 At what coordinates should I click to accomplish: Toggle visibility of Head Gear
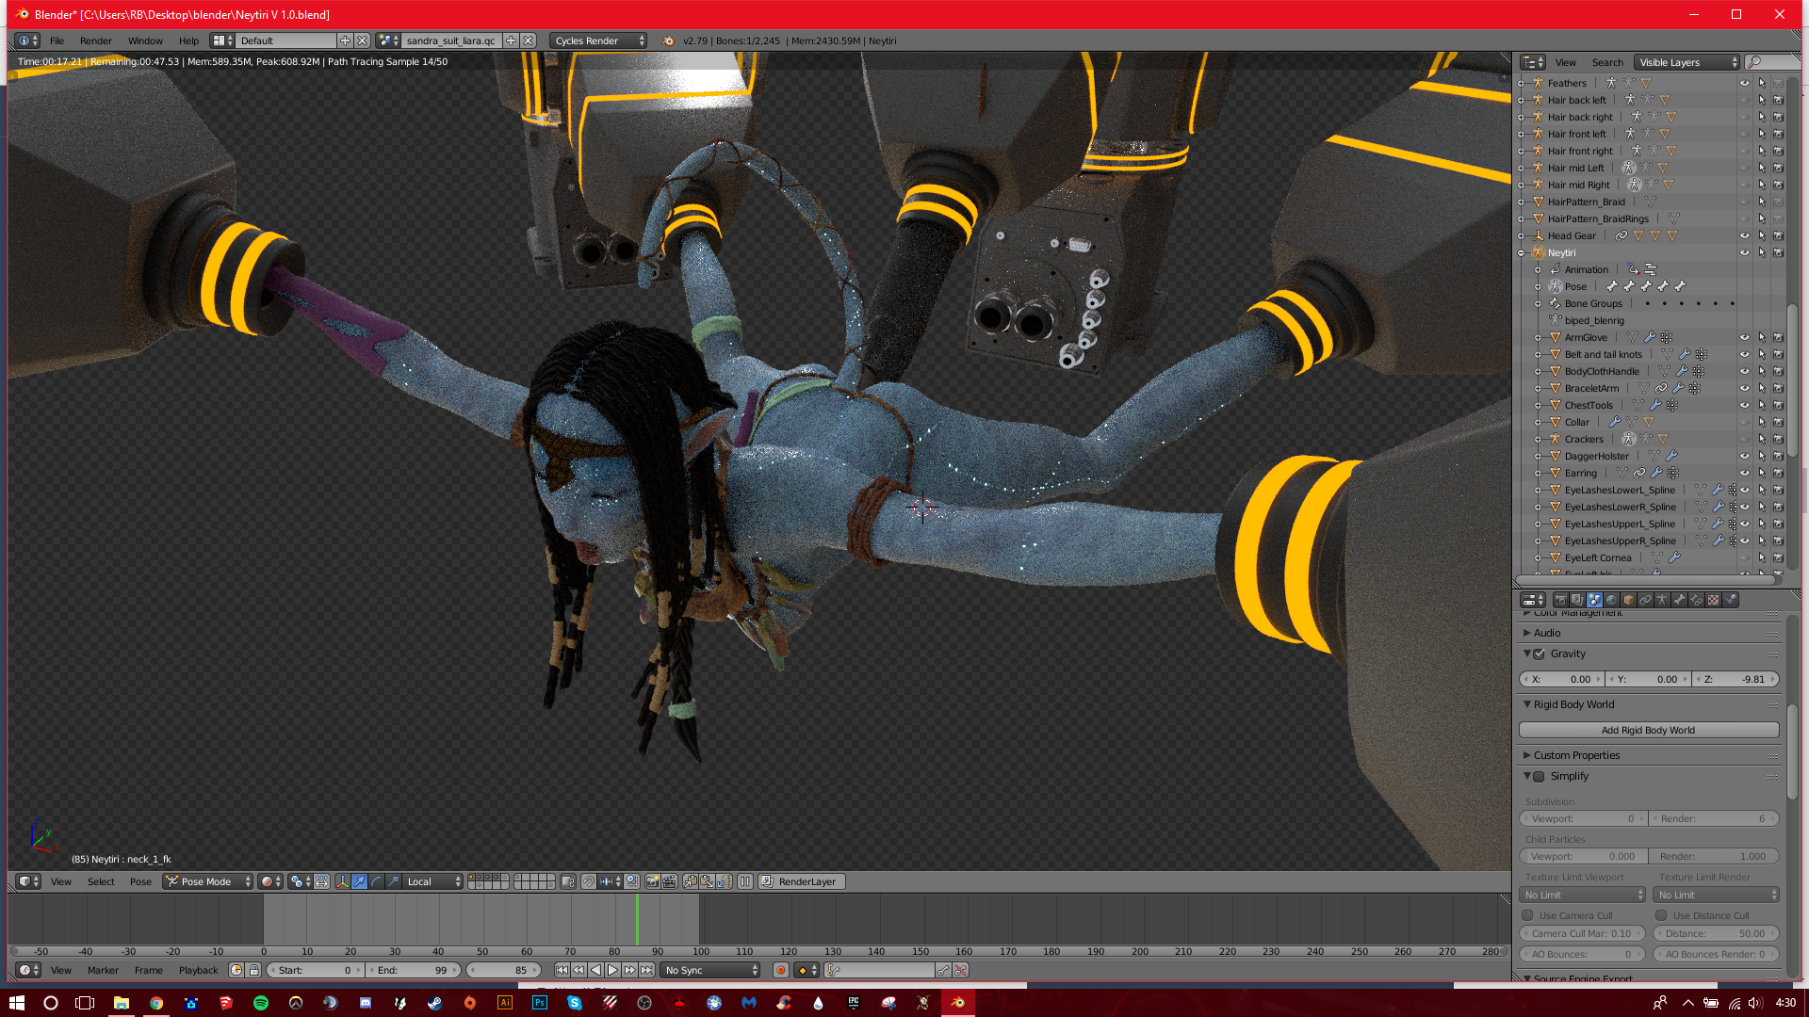pos(1744,235)
